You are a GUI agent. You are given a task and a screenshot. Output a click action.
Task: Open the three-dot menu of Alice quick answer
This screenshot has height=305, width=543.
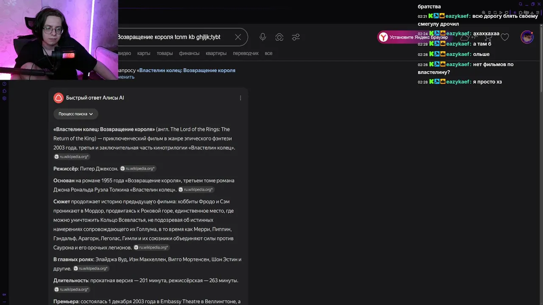tap(241, 98)
